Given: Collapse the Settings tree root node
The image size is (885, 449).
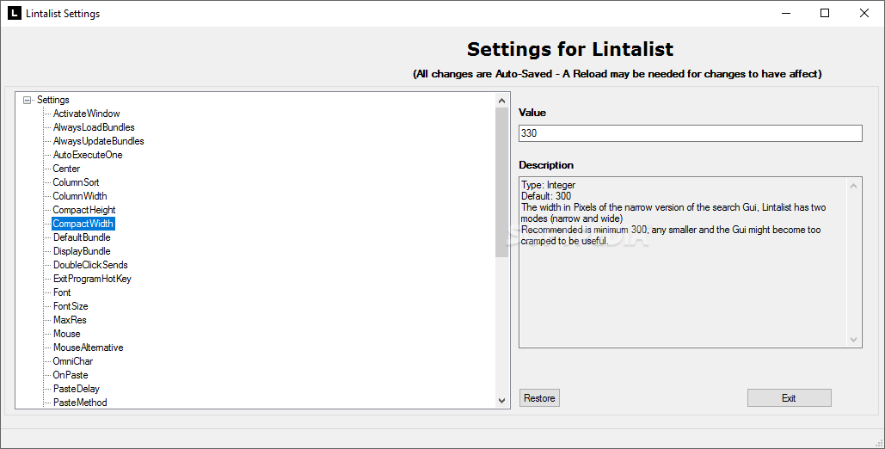Looking at the screenshot, I should pos(27,100).
